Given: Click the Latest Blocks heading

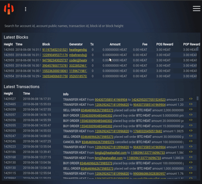Looking at the screenshot, I should [x=16, y=37].
